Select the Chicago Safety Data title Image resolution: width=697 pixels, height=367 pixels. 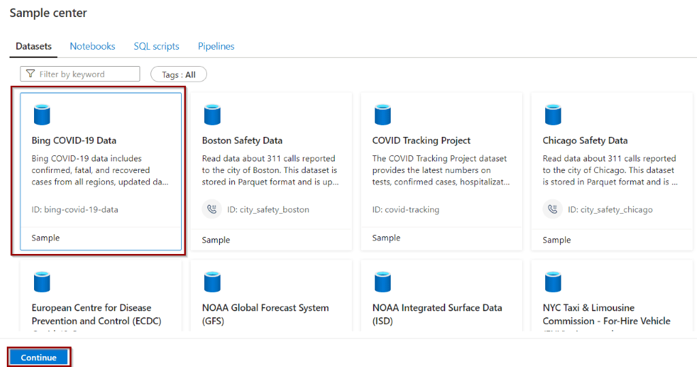[585, 140]
